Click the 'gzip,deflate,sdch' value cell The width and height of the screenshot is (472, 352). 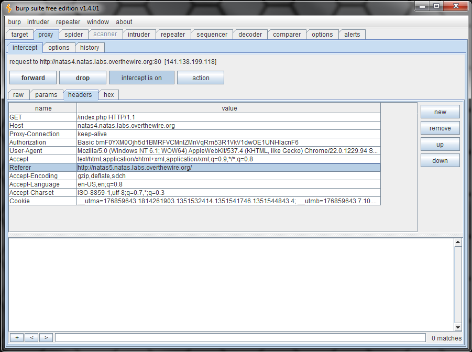(x=229, y=176)
